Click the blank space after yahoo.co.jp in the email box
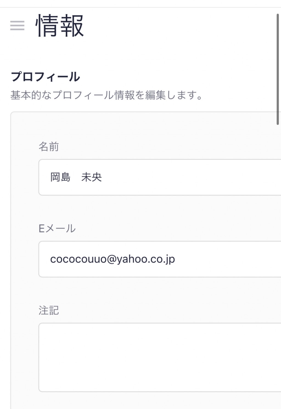This screenshot has height=409, width=281. 228,259
